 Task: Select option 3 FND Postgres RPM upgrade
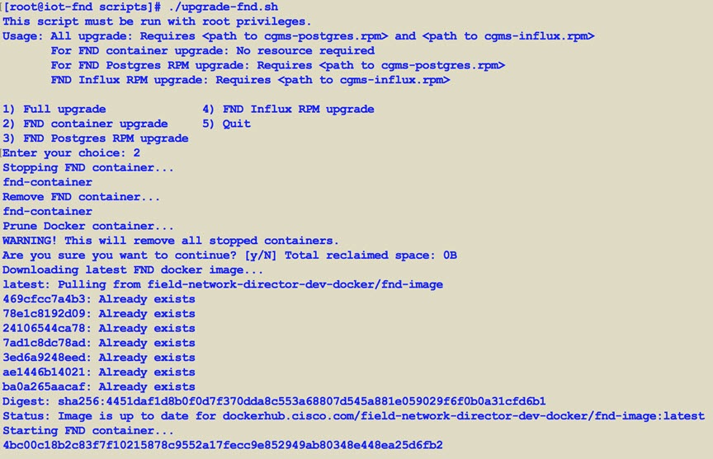tap(96, 138)
